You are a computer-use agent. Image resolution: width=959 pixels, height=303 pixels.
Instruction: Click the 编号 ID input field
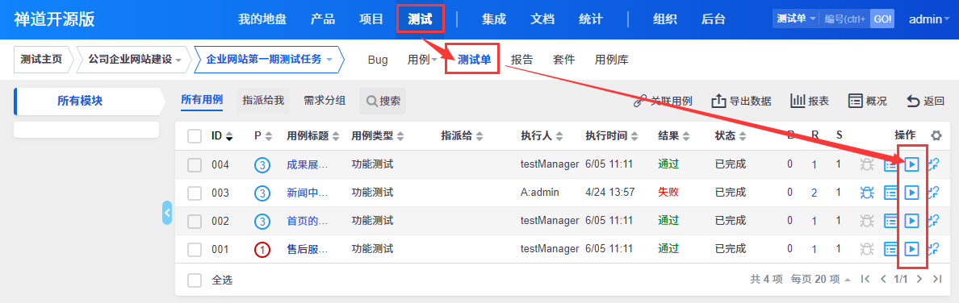tap(844, 19)
